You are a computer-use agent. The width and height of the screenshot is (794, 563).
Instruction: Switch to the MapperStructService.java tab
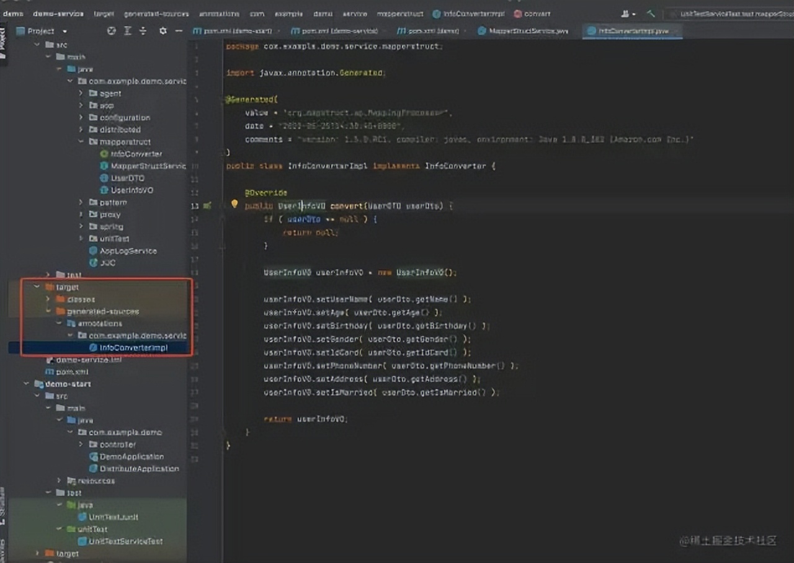(527, 31)
